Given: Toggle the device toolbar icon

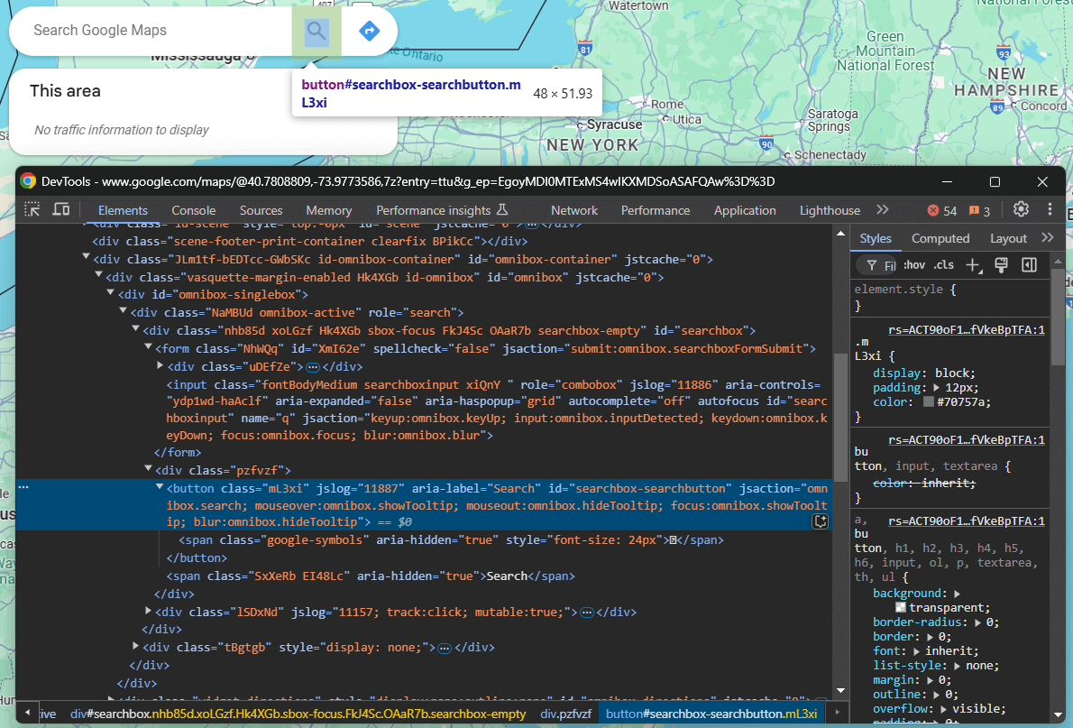Looking at the screenshot, I should pos(61,209).
